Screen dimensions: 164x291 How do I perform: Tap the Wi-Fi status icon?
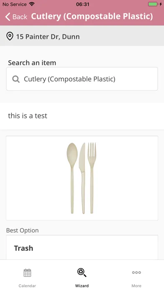[x=32, y=4]
